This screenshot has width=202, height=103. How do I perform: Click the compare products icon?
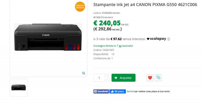(x=158, y=78)
